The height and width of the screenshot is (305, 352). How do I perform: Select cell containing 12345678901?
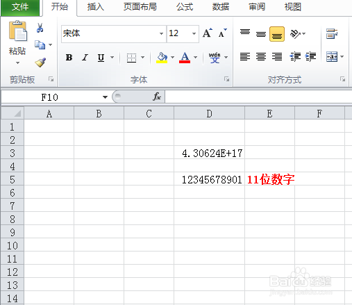[209, 179]
